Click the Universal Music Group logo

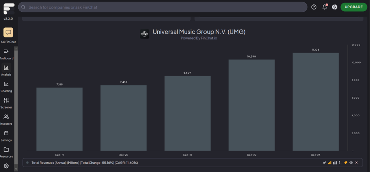[x=144, y=34]
